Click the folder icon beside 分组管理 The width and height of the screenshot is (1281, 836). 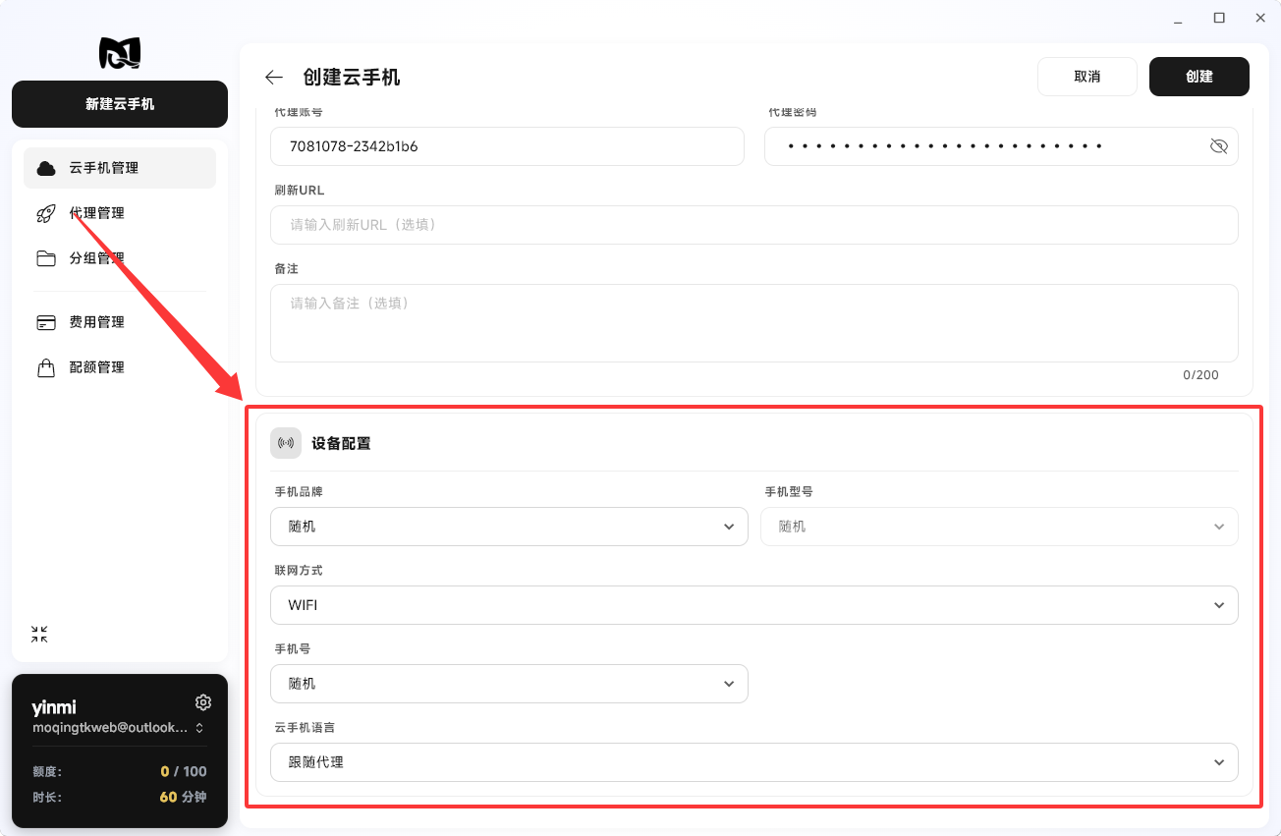click(x=46, y=258)
